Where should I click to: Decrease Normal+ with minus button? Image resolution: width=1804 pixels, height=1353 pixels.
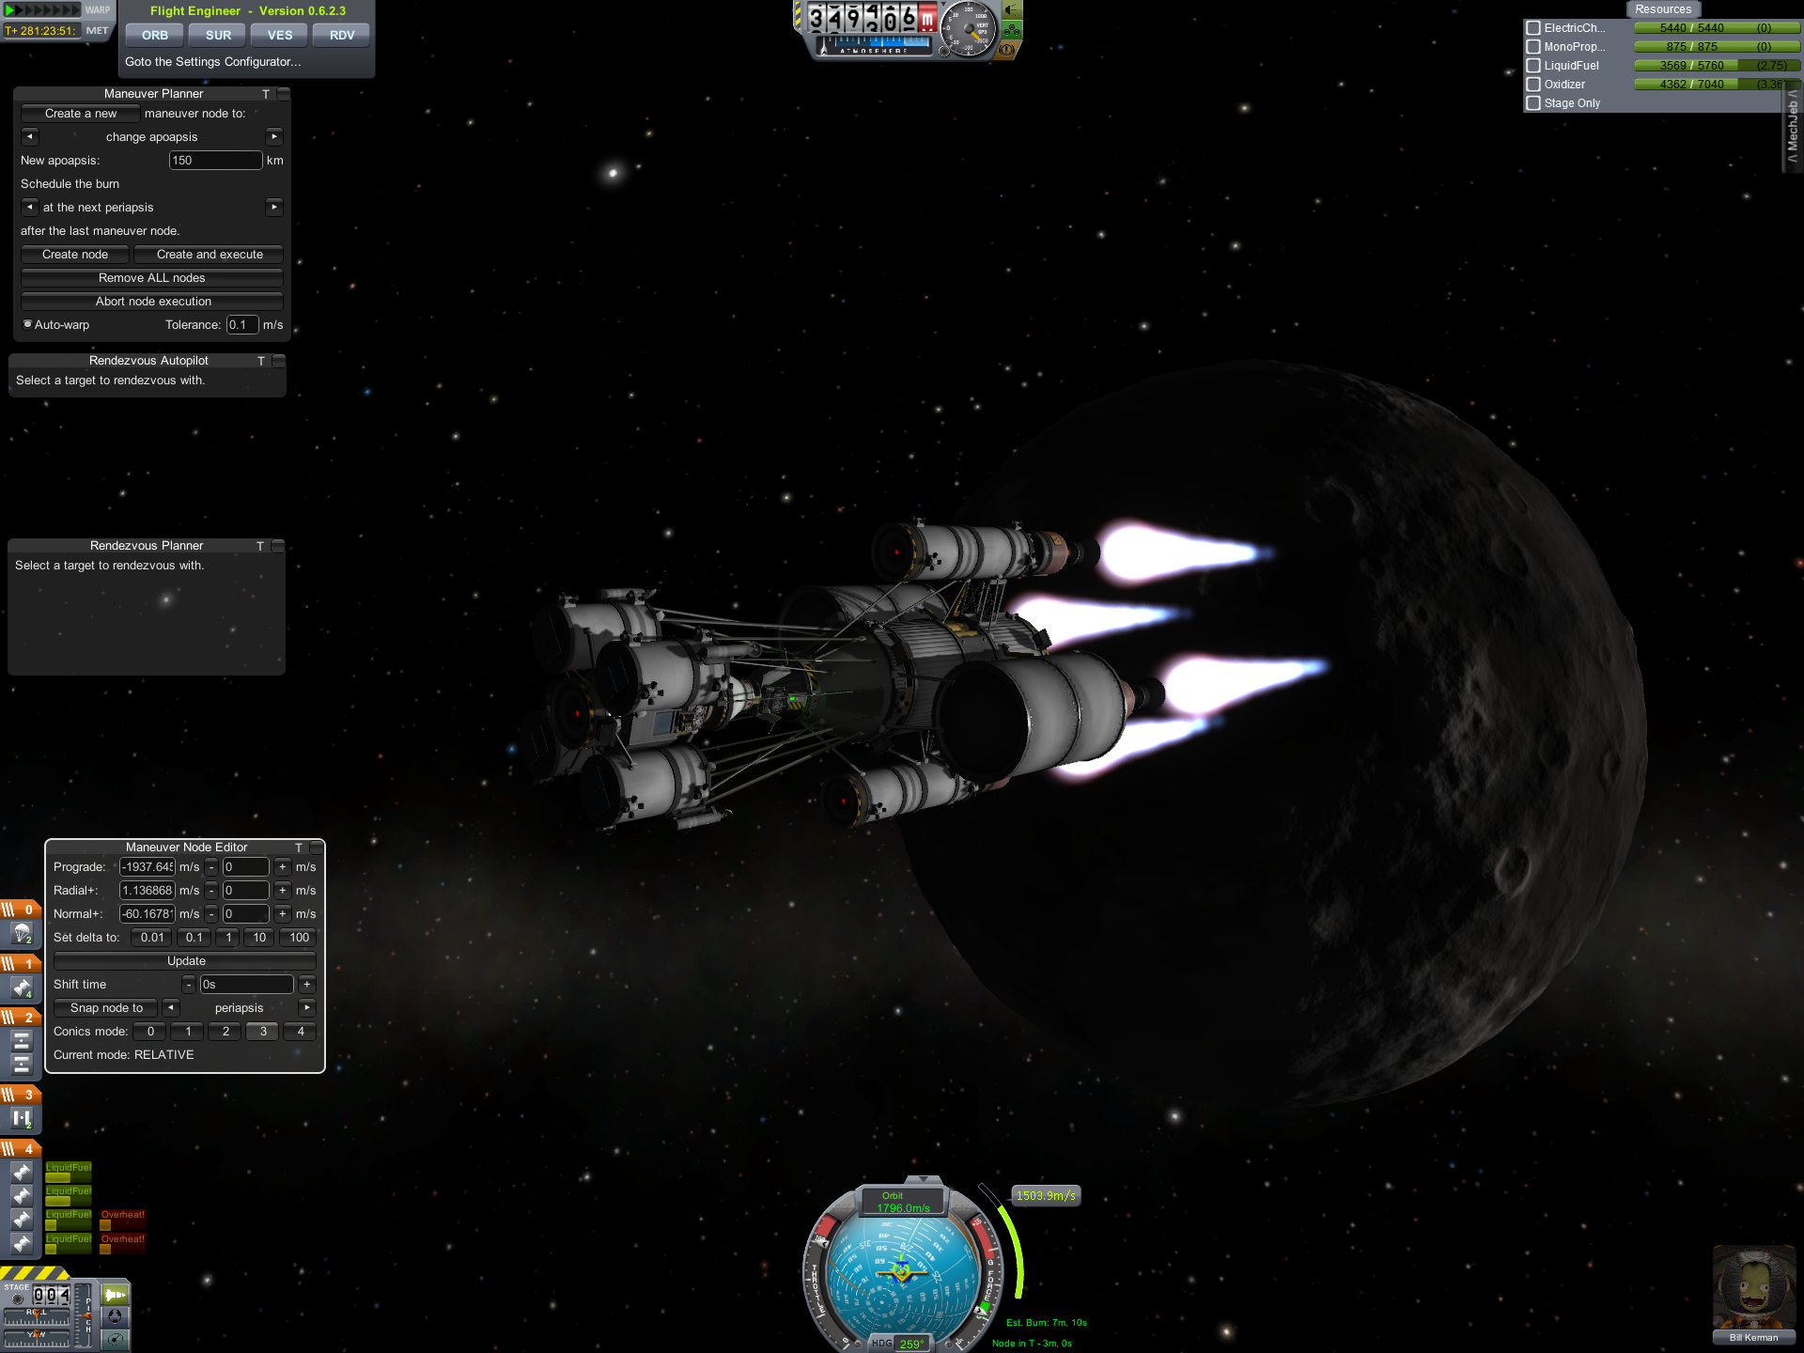point(211,914)
